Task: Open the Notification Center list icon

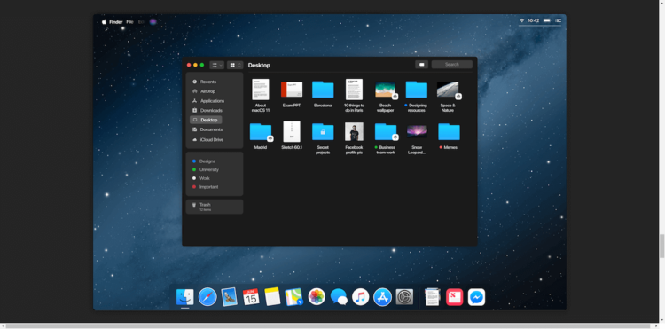Action: tap(558, 20)
